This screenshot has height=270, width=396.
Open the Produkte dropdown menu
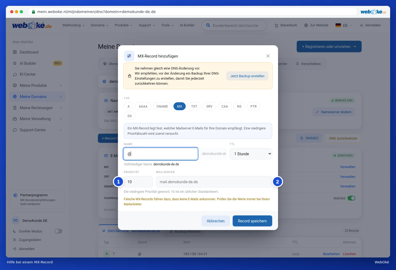tap(124, 25)
